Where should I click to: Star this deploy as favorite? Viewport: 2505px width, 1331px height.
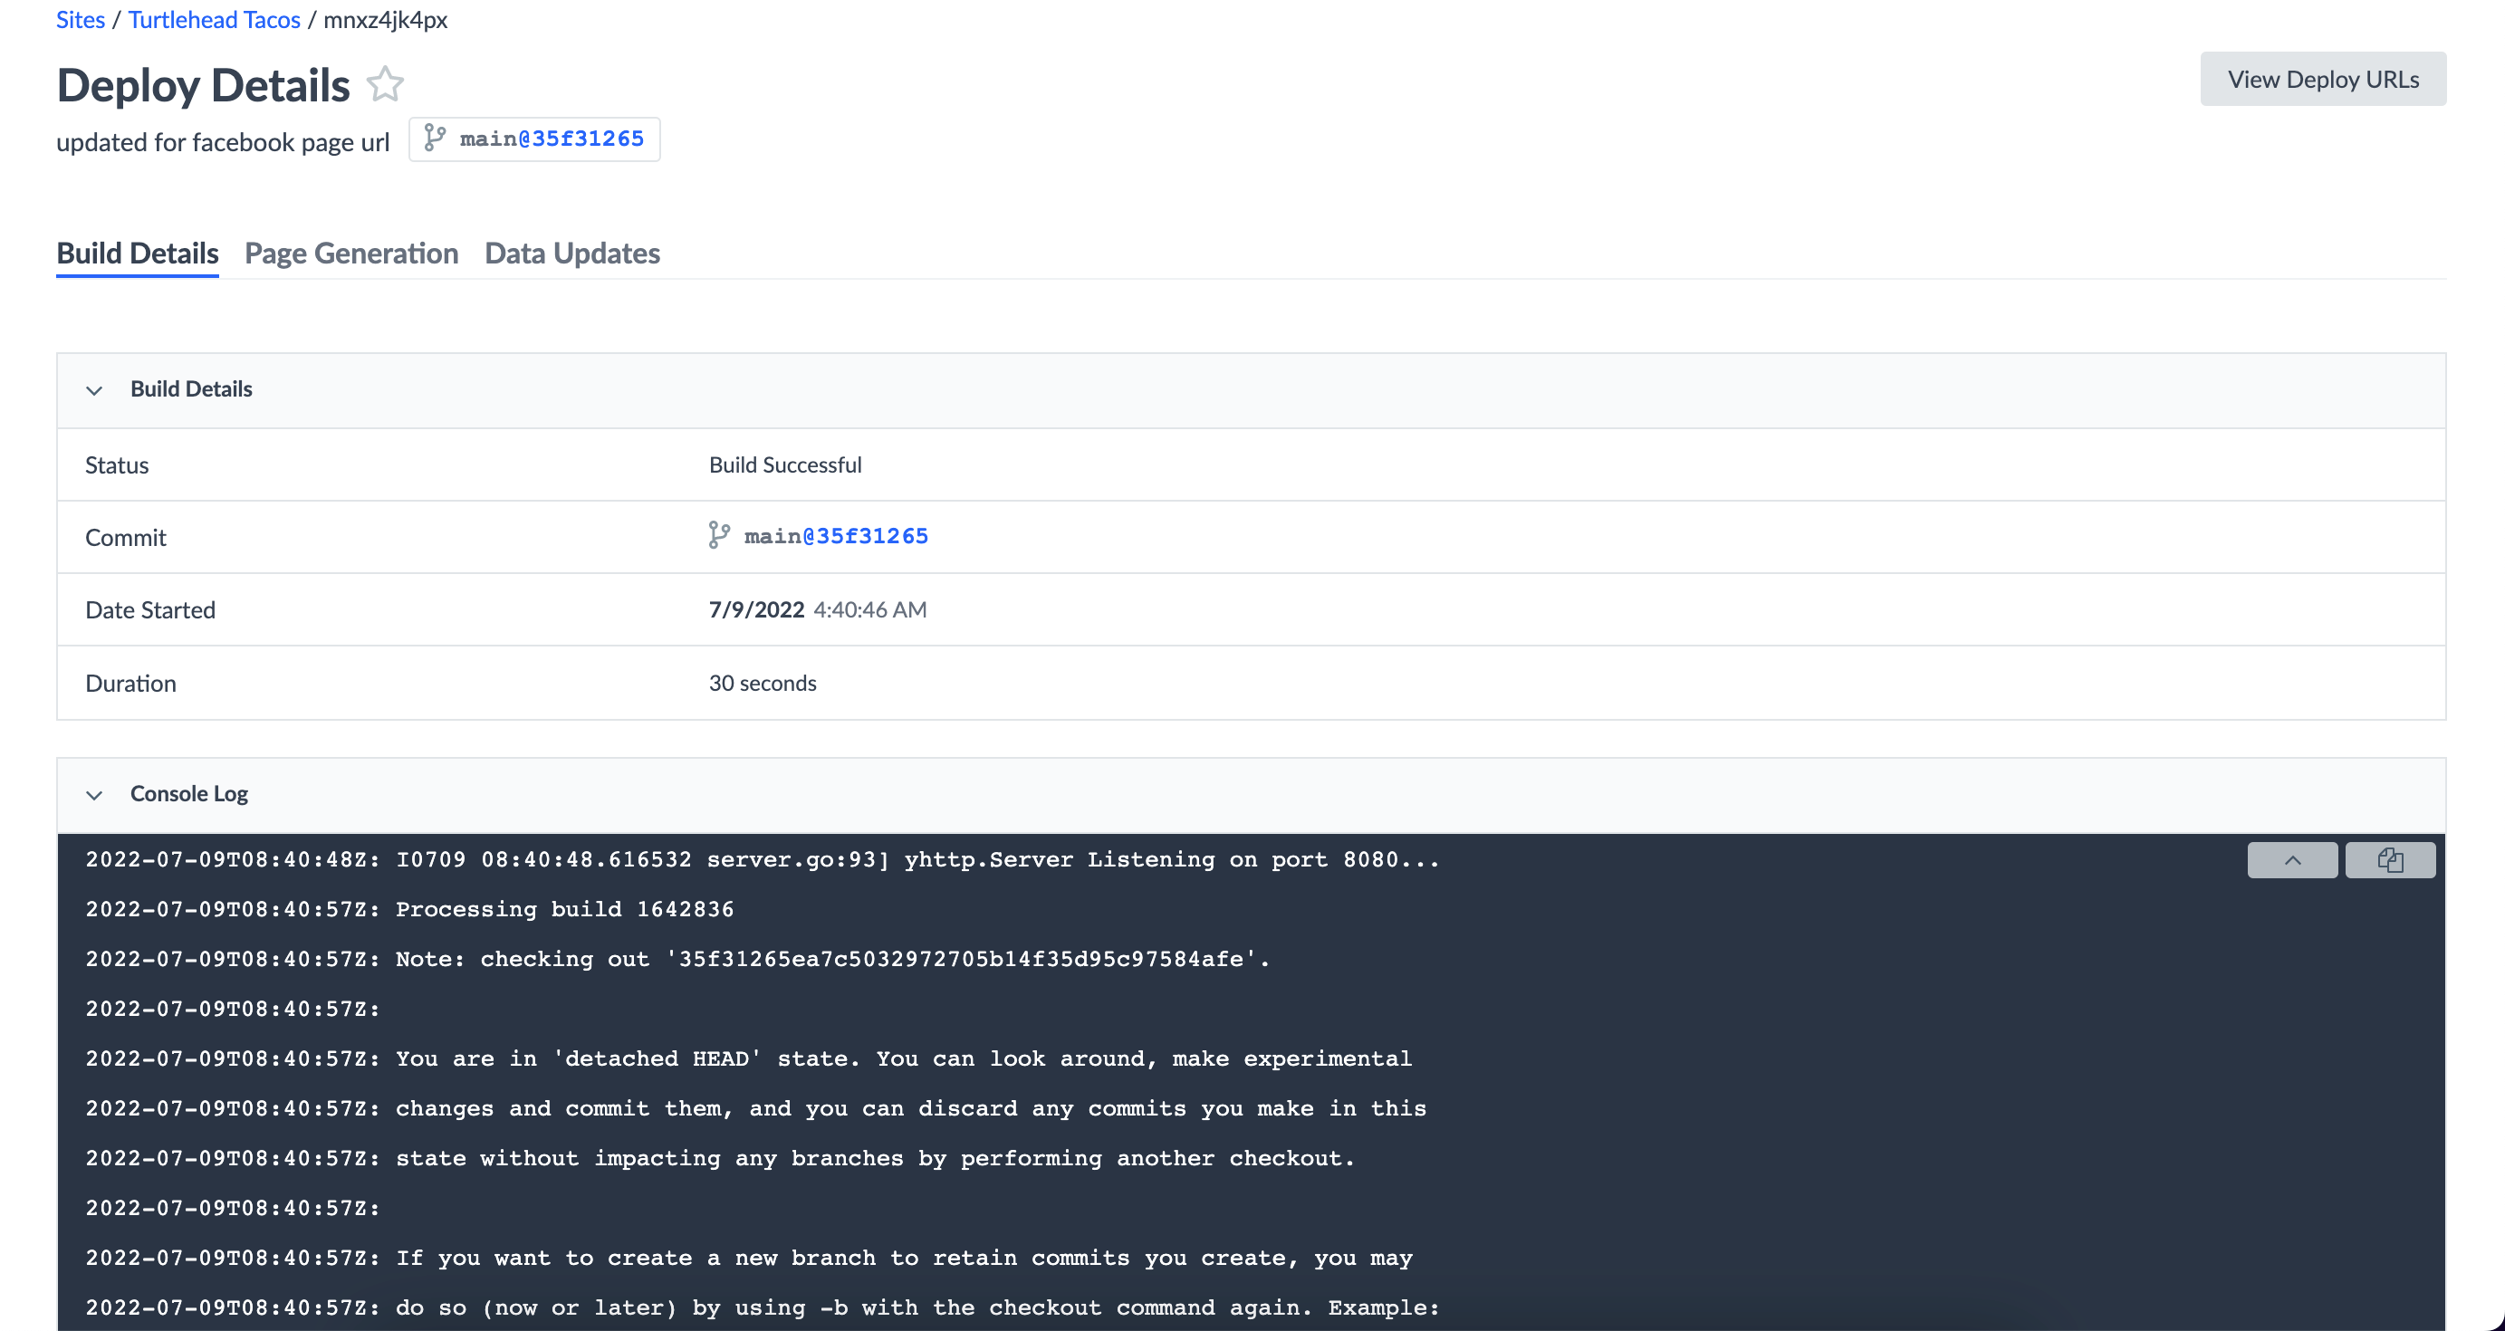pos(385,84)
